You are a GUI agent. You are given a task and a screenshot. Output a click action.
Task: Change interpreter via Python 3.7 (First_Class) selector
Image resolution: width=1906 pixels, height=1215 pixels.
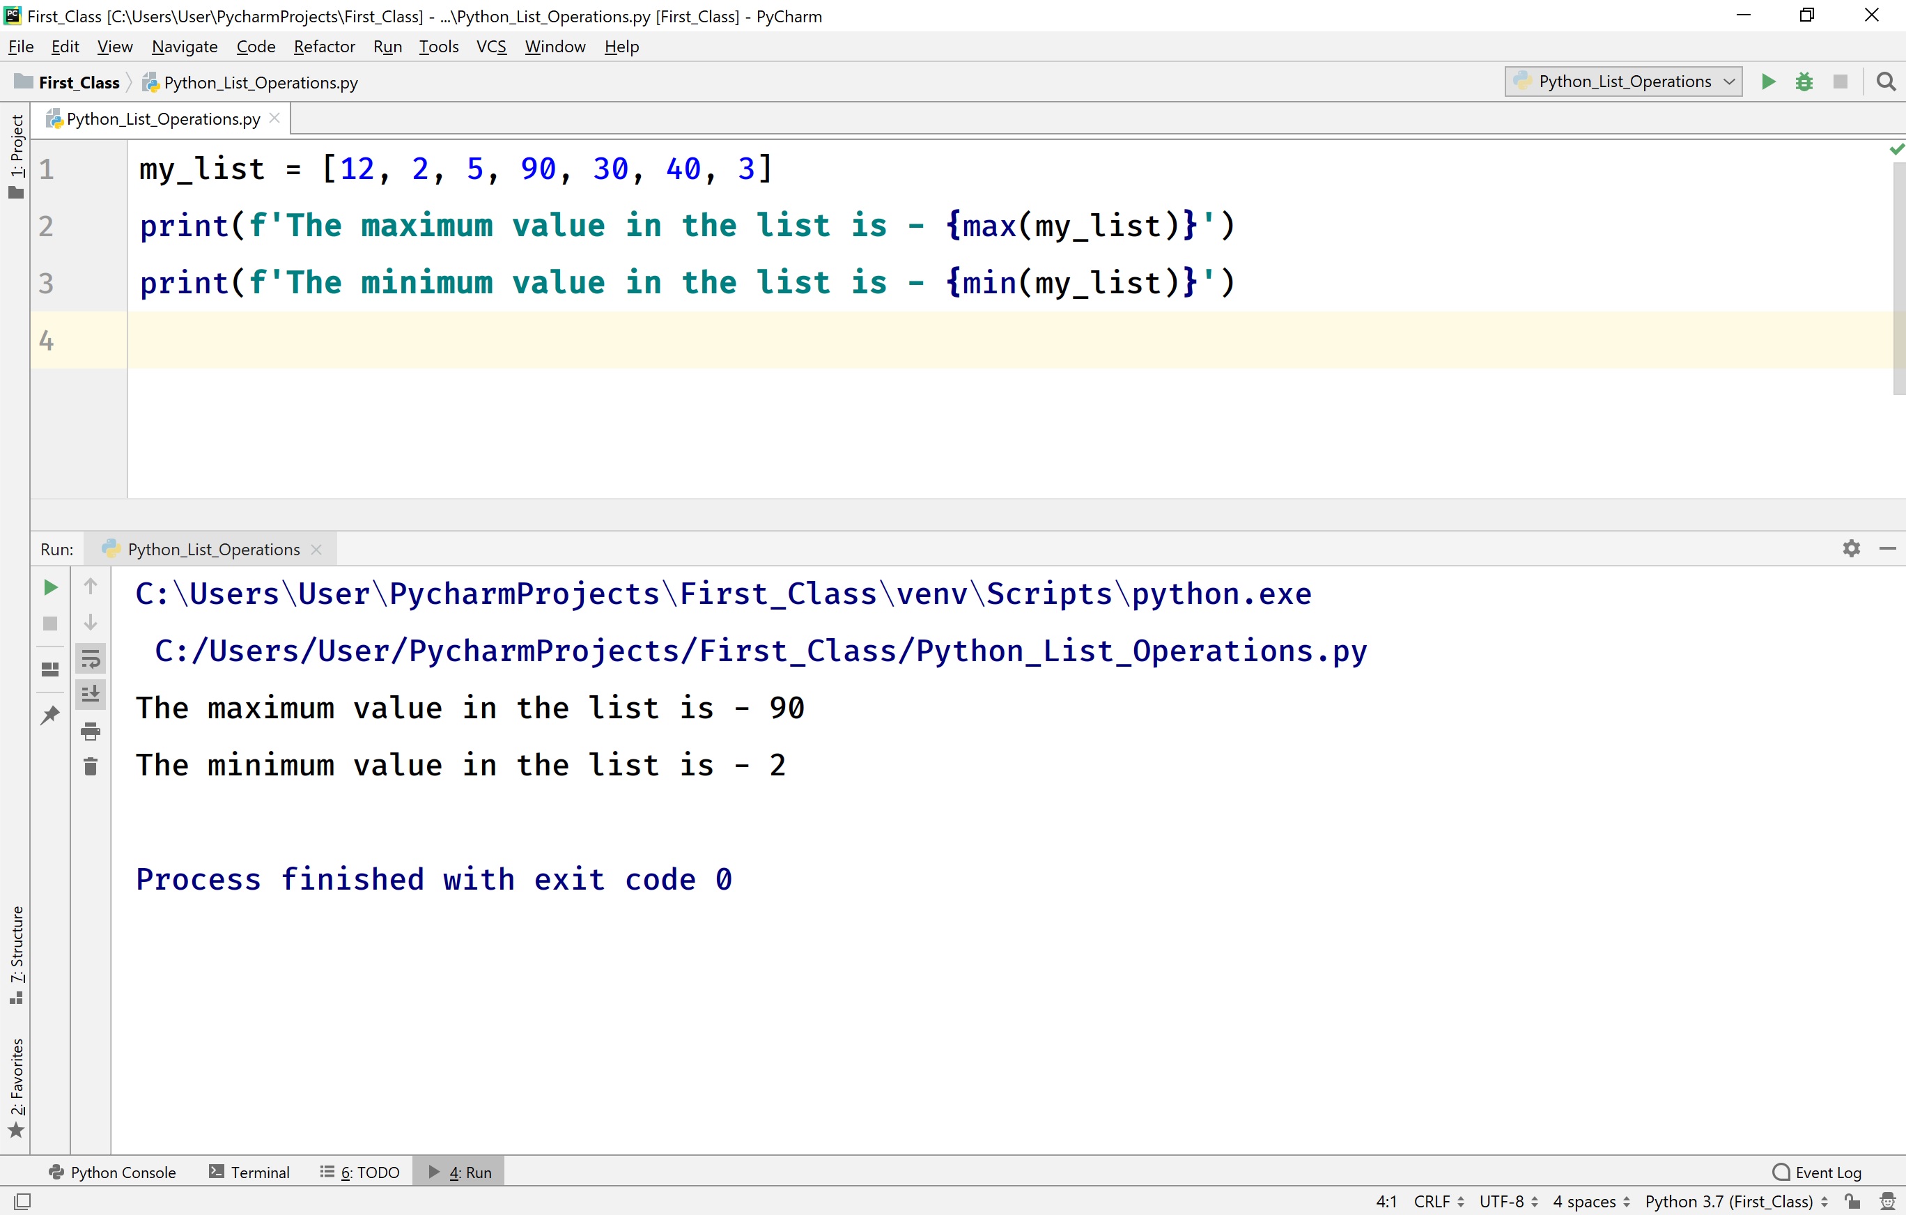[x=1730, y=1201]
